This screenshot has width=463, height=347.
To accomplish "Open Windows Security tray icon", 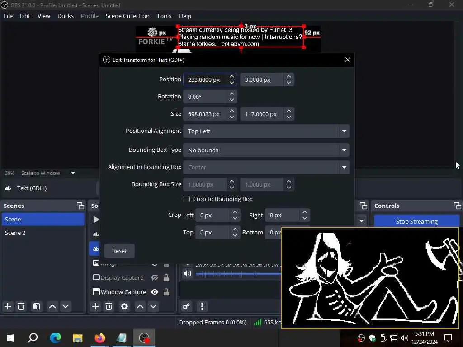I will (x=372, y=338).
